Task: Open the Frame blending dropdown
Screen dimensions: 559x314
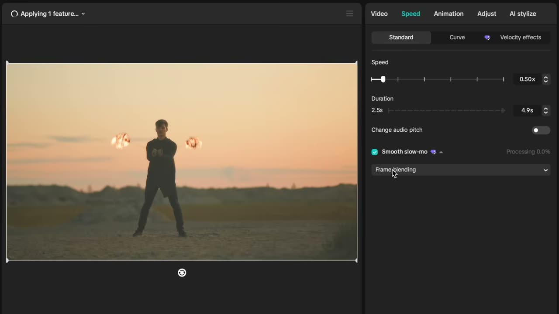Action: click(461, 170)
